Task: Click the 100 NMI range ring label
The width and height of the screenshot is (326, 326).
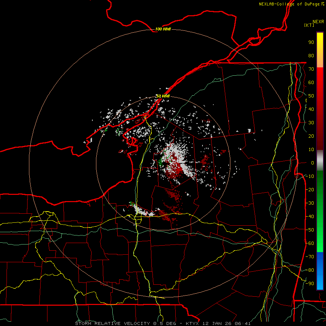Action: point(163,29)
